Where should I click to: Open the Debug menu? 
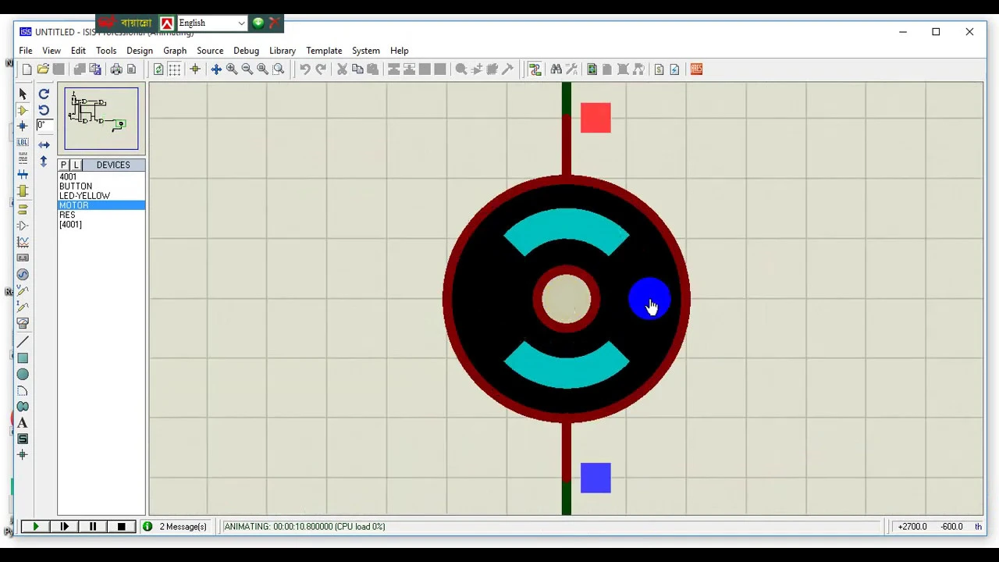pos(246,51)
